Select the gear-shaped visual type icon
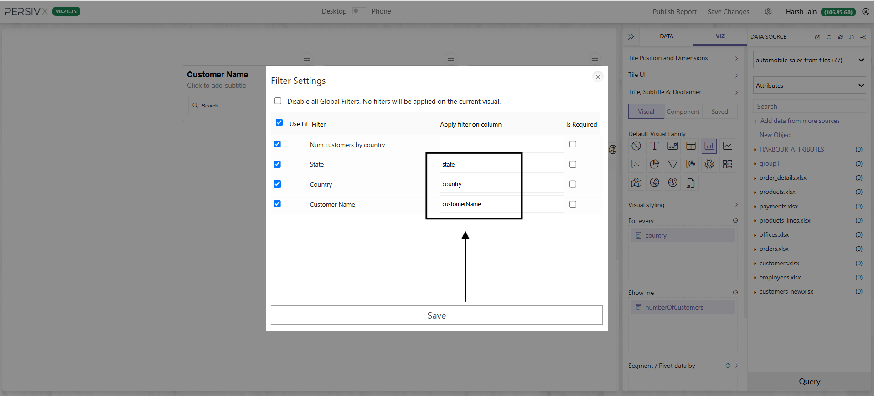 (x=709, y=164)
